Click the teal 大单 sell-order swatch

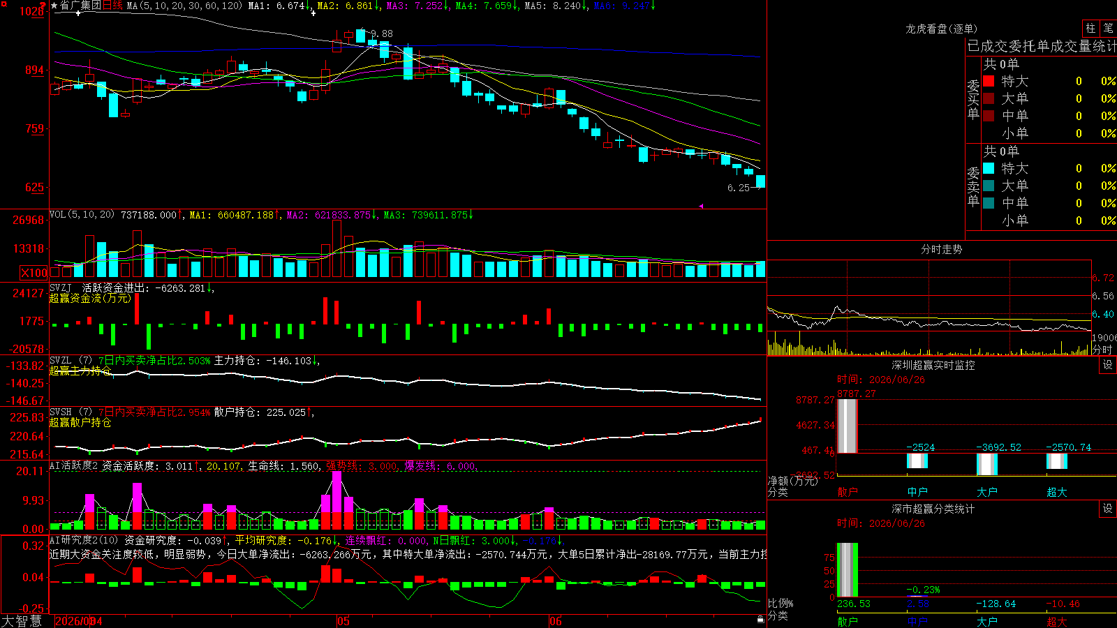pyautogui.click(x=989, y=186)
